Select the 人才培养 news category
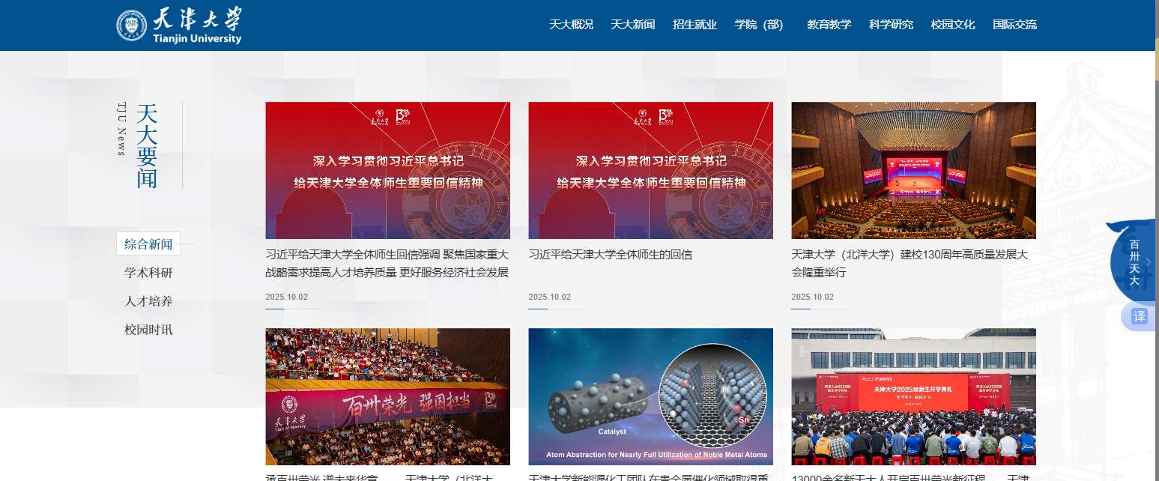 [x=148, y=301]
